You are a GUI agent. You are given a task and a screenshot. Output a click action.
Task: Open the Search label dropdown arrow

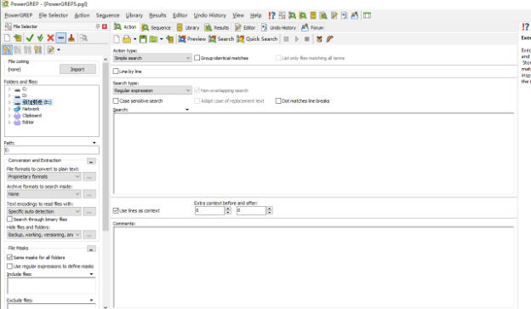(x=187, y=110)
